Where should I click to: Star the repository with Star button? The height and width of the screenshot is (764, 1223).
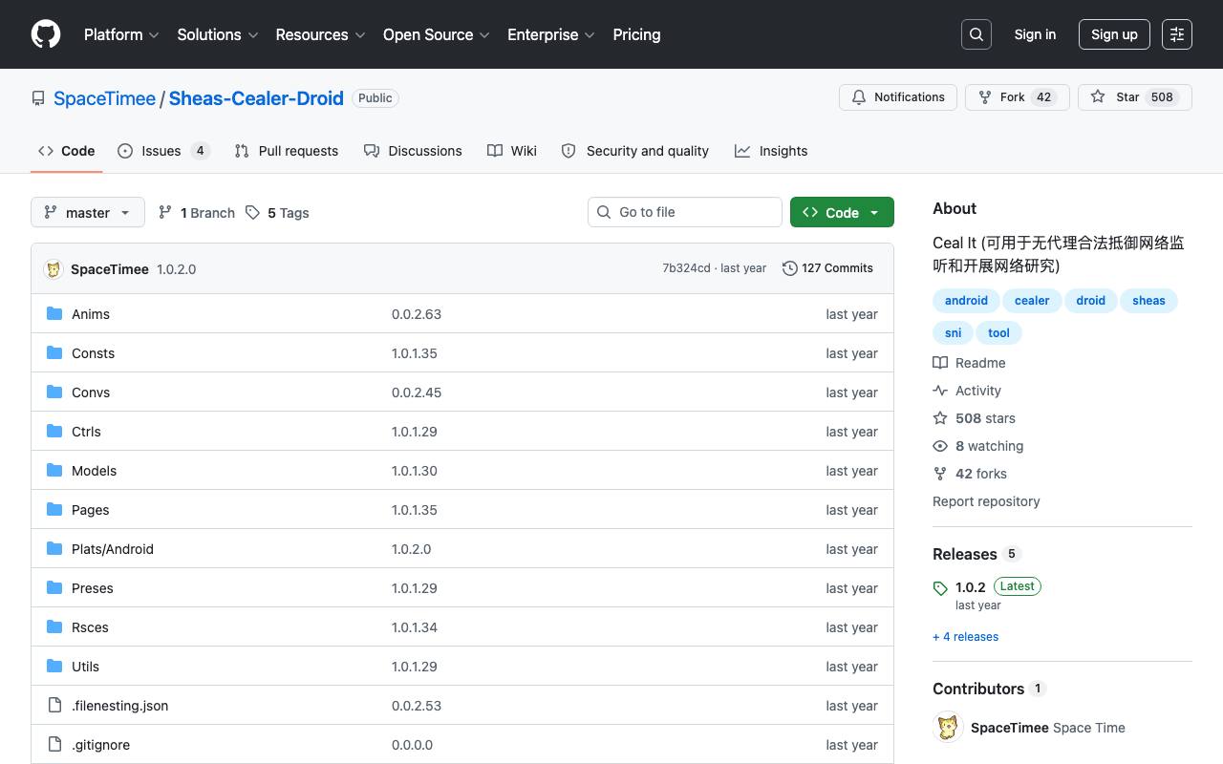tap(1135, 97)
